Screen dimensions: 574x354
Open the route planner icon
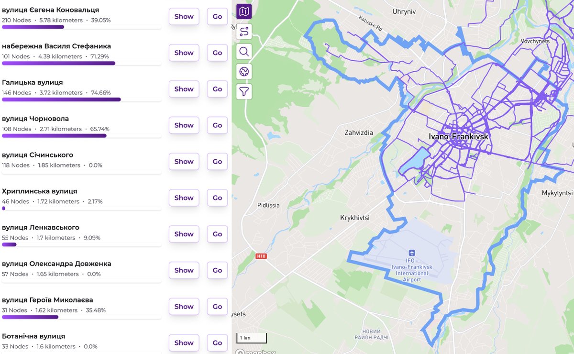tap(244, 32)
